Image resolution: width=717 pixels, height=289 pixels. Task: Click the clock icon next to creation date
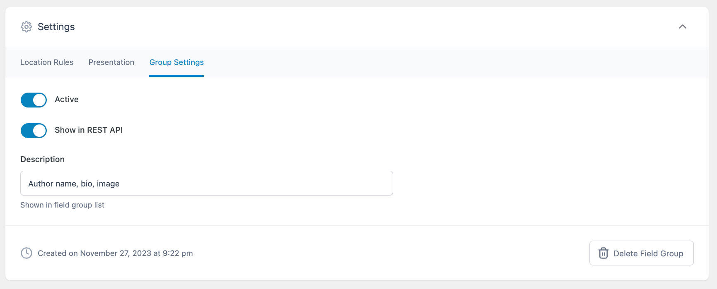(26, 253)
